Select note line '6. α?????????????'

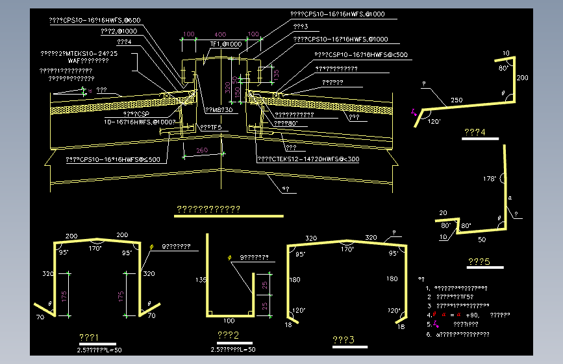click(458, 335)
